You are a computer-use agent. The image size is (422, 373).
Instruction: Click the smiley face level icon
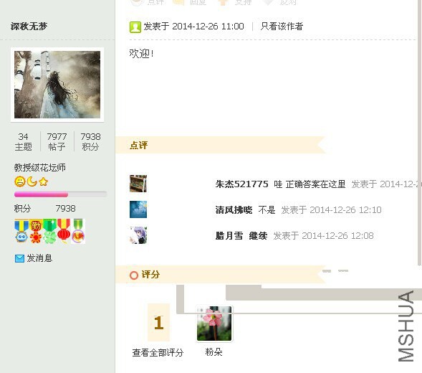coord(19,181)
